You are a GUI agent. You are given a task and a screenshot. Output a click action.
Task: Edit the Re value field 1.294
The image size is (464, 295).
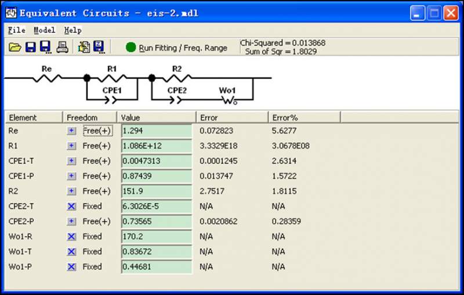[x=157, y=131]
